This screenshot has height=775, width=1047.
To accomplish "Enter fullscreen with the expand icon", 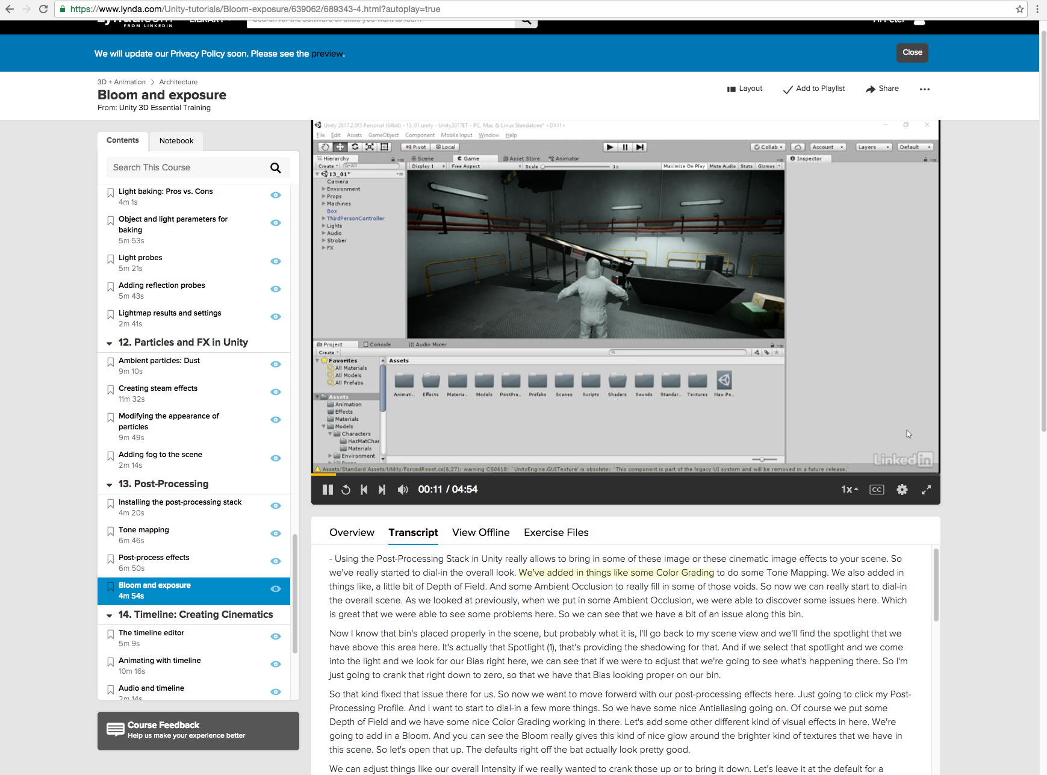I will tap(926, 490).
